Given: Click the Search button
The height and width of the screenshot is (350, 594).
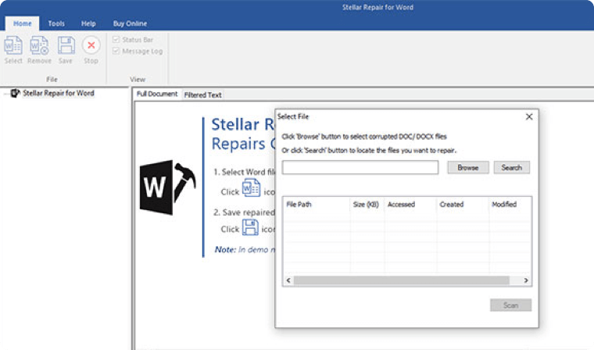Looking at the screenshot, I should [511, 167].
